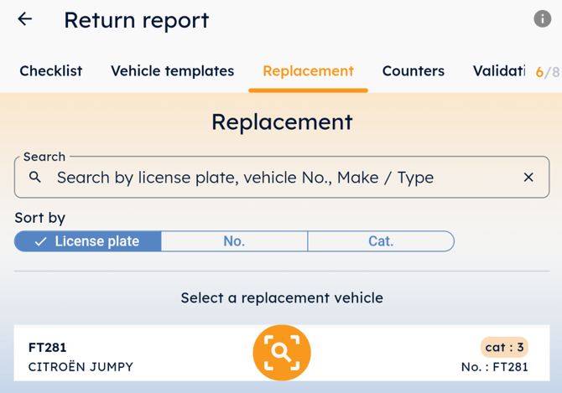This screenshot has height=393, width=562.
Task: Go back using the arrow icon
Action: click(x=25, y=19)
